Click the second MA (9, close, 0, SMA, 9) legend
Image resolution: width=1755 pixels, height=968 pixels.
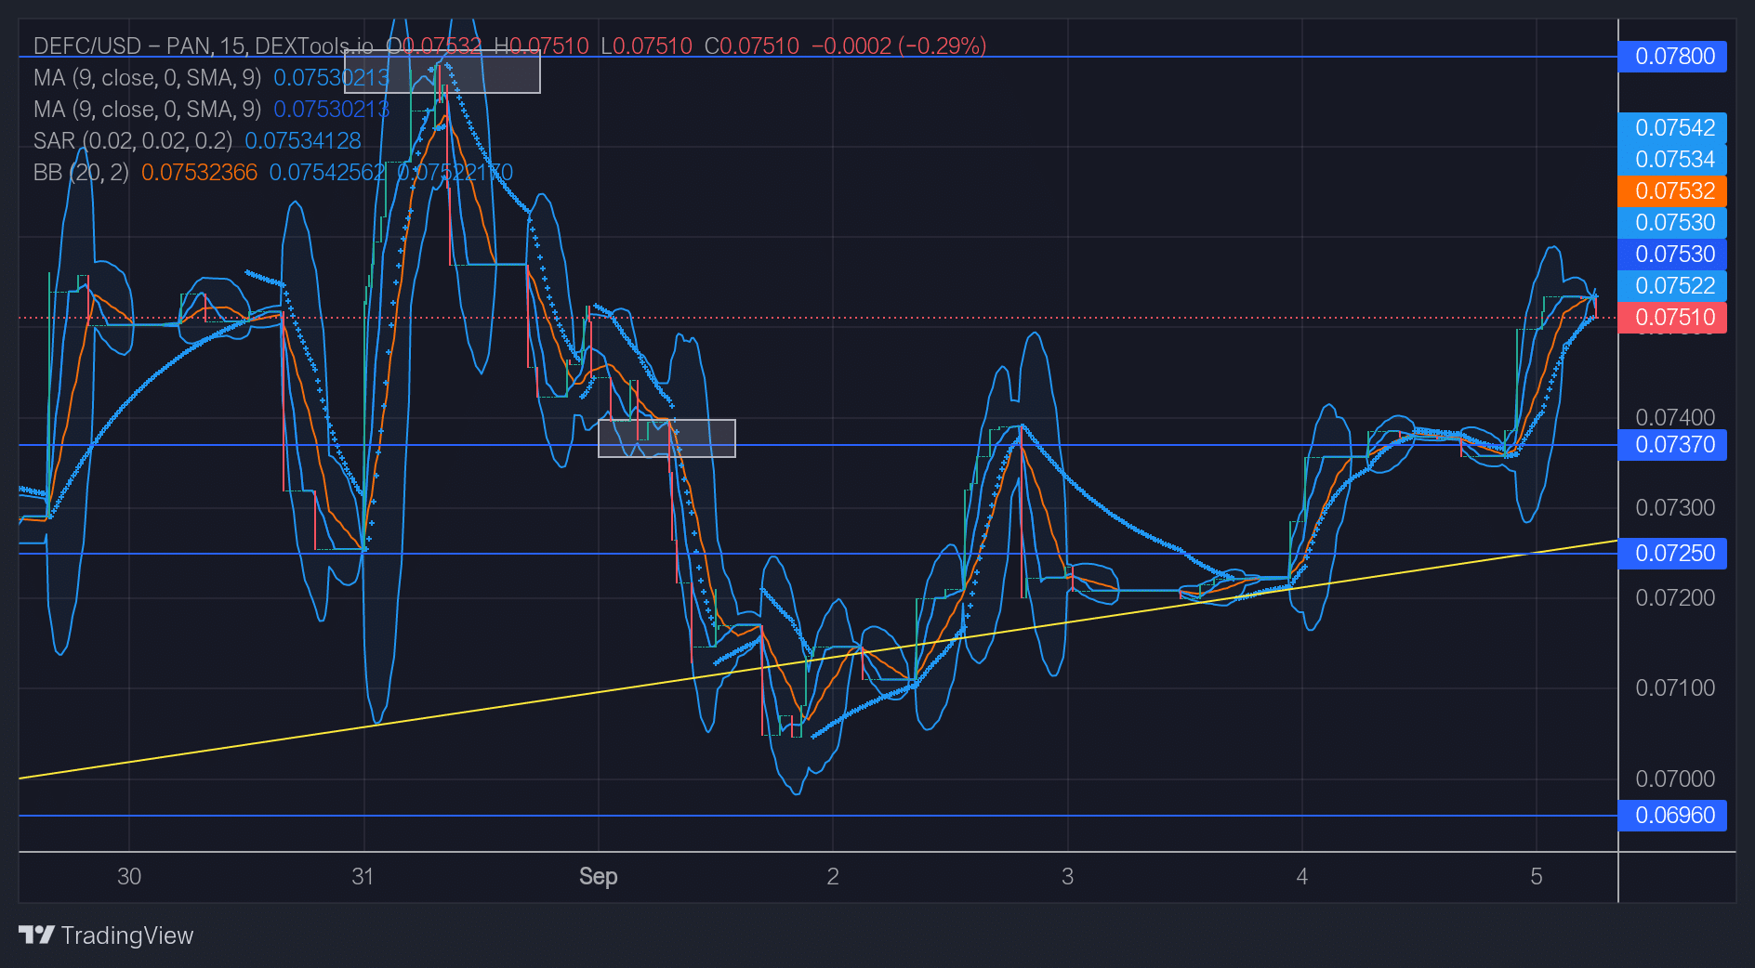click(x=147, y=109)
